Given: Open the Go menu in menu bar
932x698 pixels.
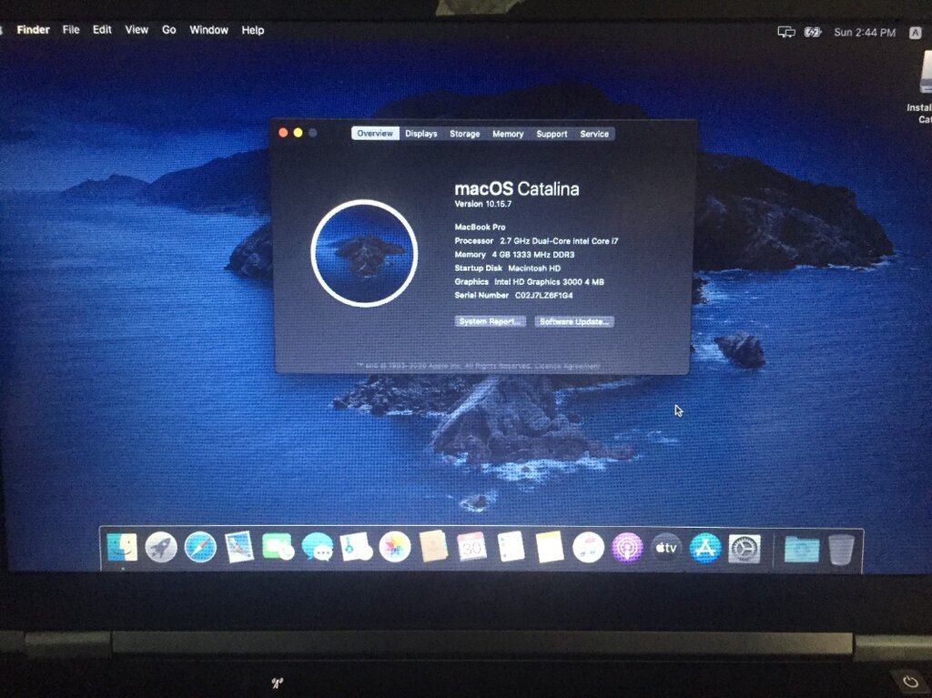Looking at the screenshot, I should [x=169, y=30].
